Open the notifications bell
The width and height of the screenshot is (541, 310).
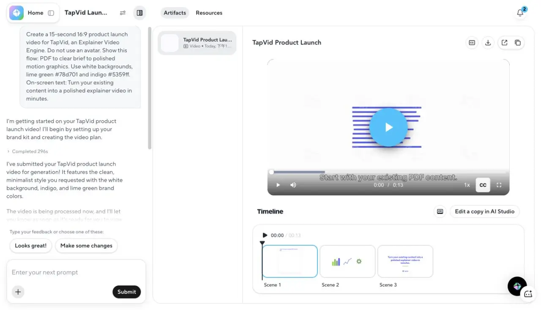coord(520,13)
